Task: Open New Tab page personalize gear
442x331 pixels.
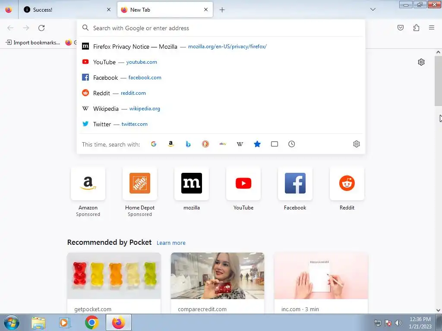Action: coord(421,62)
